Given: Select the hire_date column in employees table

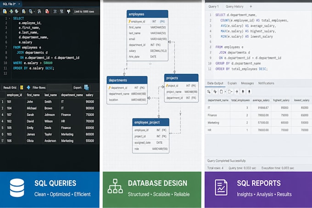Looking at the screenshot, I should tap(147, 57).
